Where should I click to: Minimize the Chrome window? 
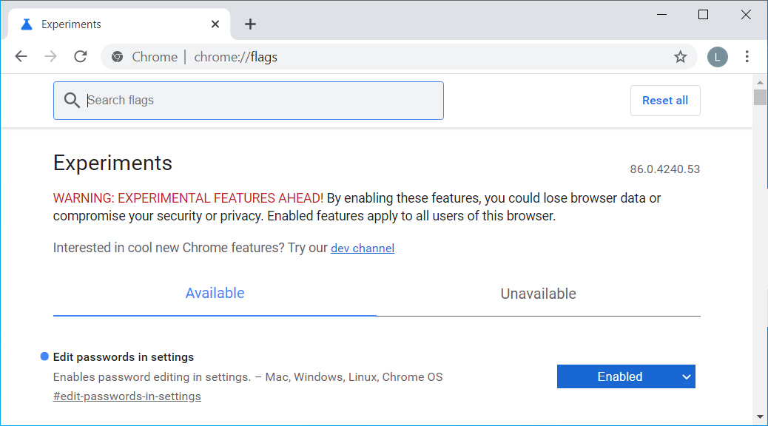pos(661,15)
